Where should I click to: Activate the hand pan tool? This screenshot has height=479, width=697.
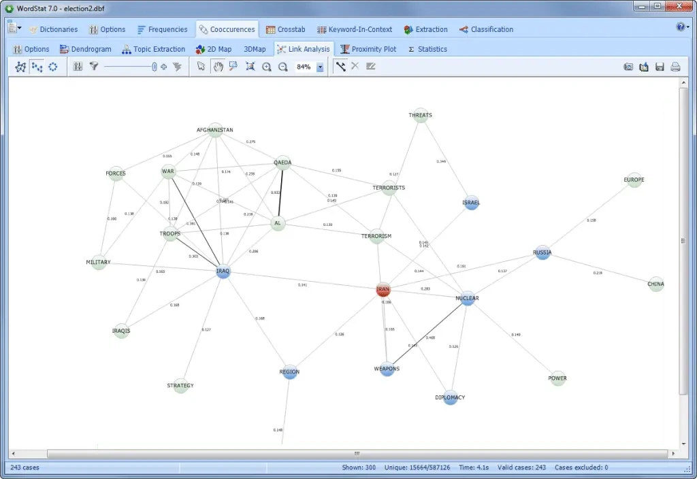tap(218, 67)
